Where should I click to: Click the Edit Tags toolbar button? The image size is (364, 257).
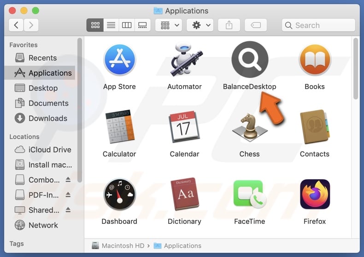256,25
